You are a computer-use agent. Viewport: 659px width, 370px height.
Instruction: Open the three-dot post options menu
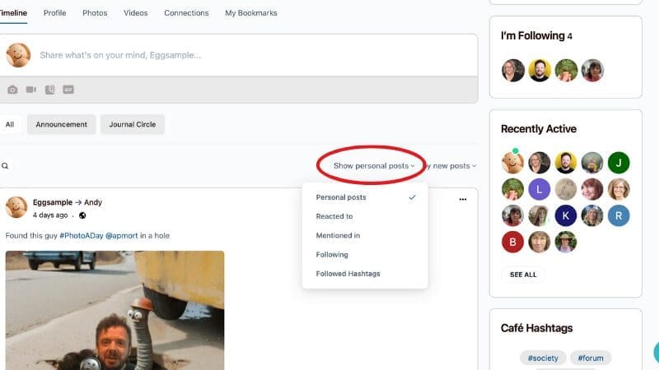[462, 199]
